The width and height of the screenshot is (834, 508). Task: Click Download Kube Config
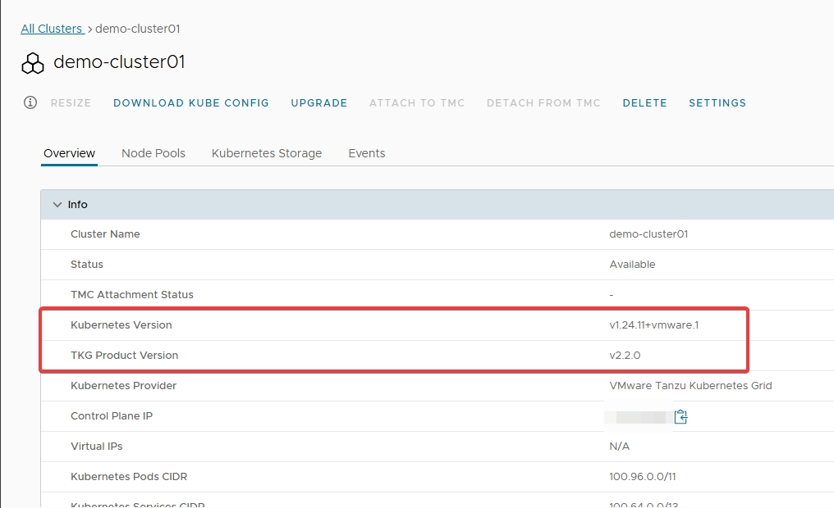[x=191, y=103]
